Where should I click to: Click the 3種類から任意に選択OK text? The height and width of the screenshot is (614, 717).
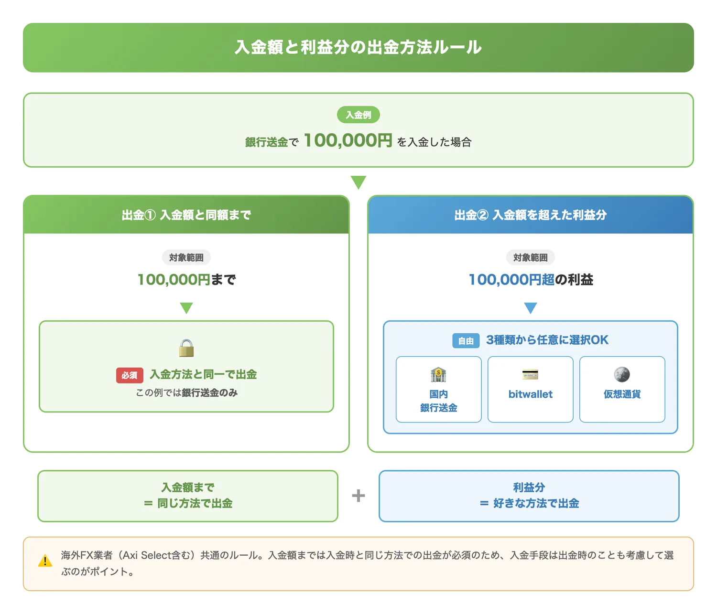(547, 340)
